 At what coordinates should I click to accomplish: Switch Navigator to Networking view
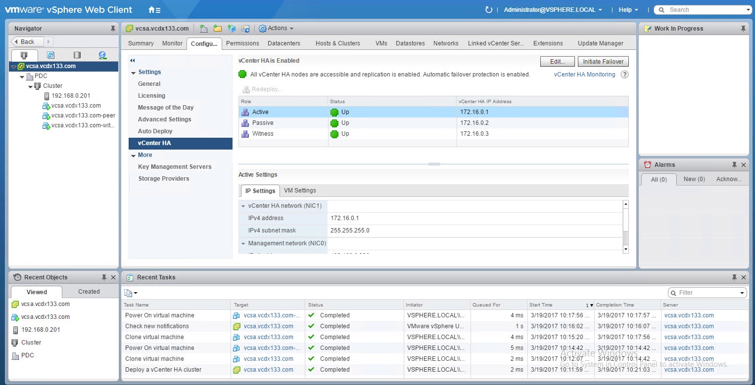(x=102, y=55)
